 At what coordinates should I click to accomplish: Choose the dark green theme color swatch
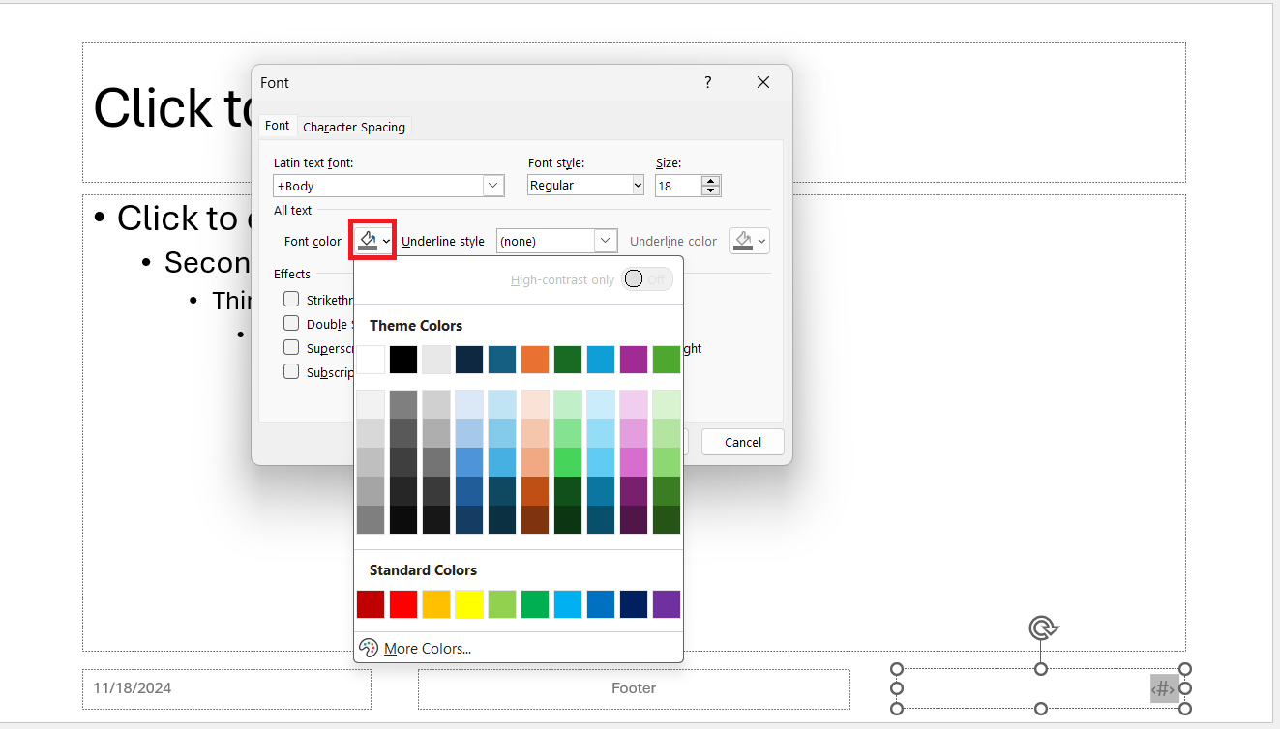coord(568,360)
